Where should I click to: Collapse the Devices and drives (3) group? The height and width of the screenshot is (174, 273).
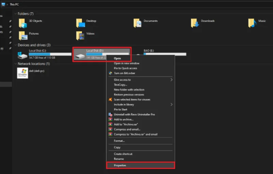[15, 45]
